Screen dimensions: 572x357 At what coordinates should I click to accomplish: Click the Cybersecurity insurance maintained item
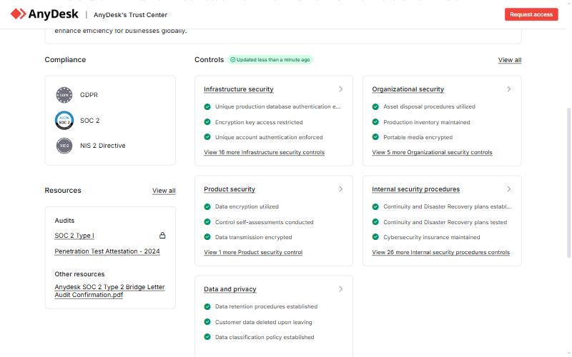tap(432, 237)
